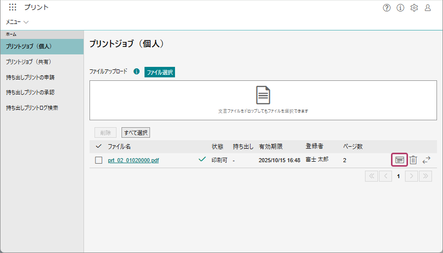Image resolution: width=443 pixels, height=253 pixels.
Task: Click the 持ち出し column header
Action: 243,146
